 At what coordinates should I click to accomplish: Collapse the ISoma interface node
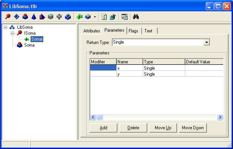tap(13, 33)
